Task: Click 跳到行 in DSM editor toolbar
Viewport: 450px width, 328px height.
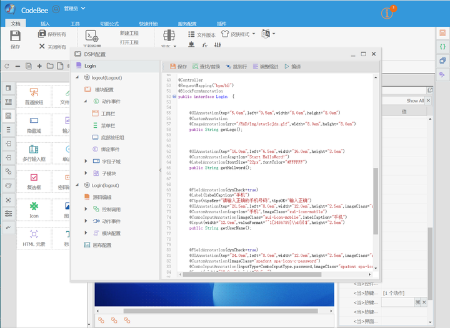Action: coord(236,66)
